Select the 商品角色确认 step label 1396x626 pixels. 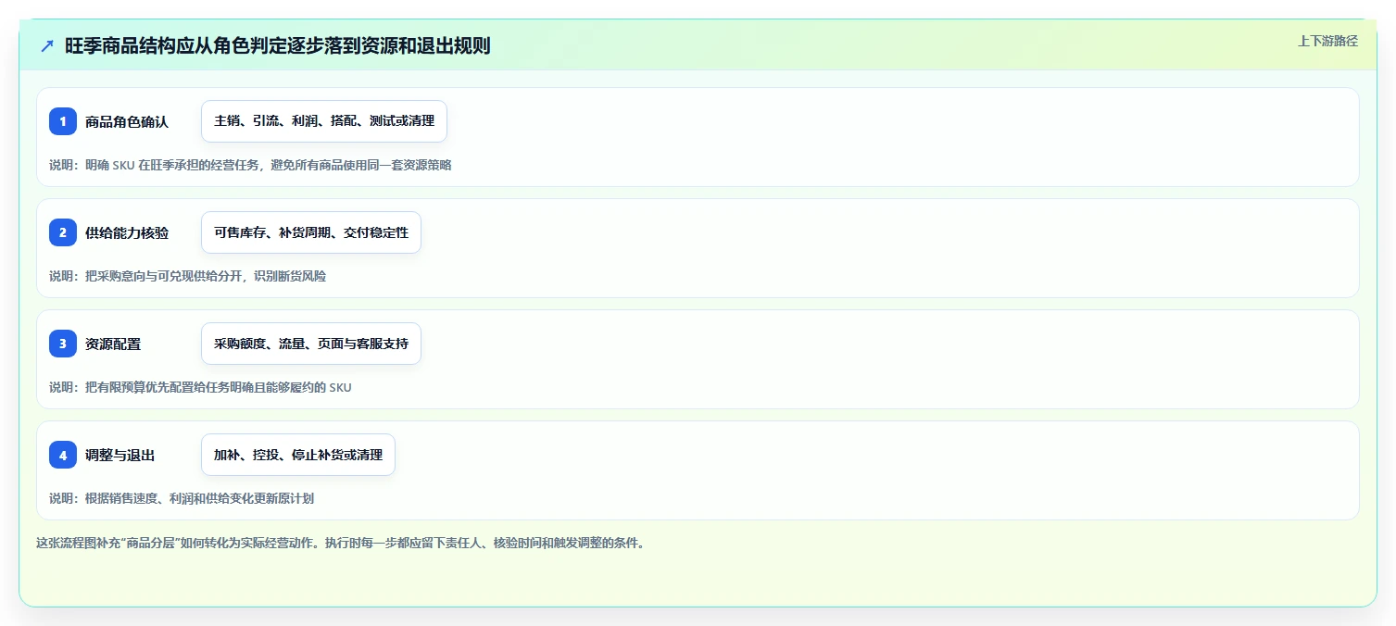pos(127,121)
